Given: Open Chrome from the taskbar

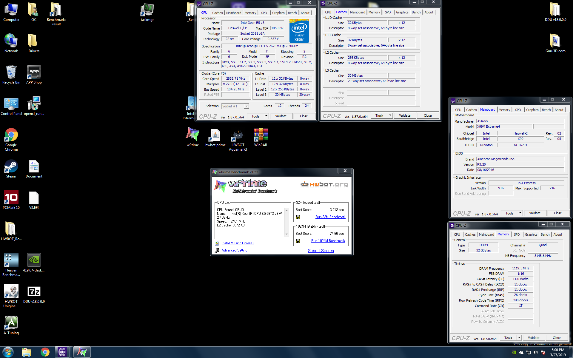Looking at the screenshot, I should [x=45, y=352].
